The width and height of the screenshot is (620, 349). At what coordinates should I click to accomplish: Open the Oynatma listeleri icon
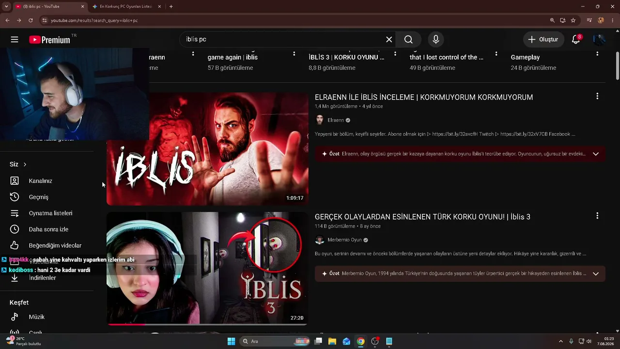tap(15, 213)
